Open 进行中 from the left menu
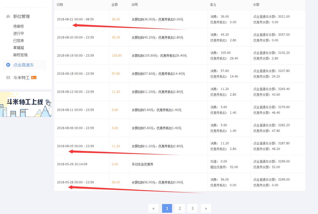 coord(18,33)
